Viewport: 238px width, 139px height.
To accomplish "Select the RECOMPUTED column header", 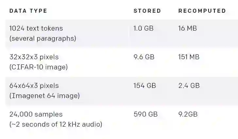I will click(x=202, y=11).
